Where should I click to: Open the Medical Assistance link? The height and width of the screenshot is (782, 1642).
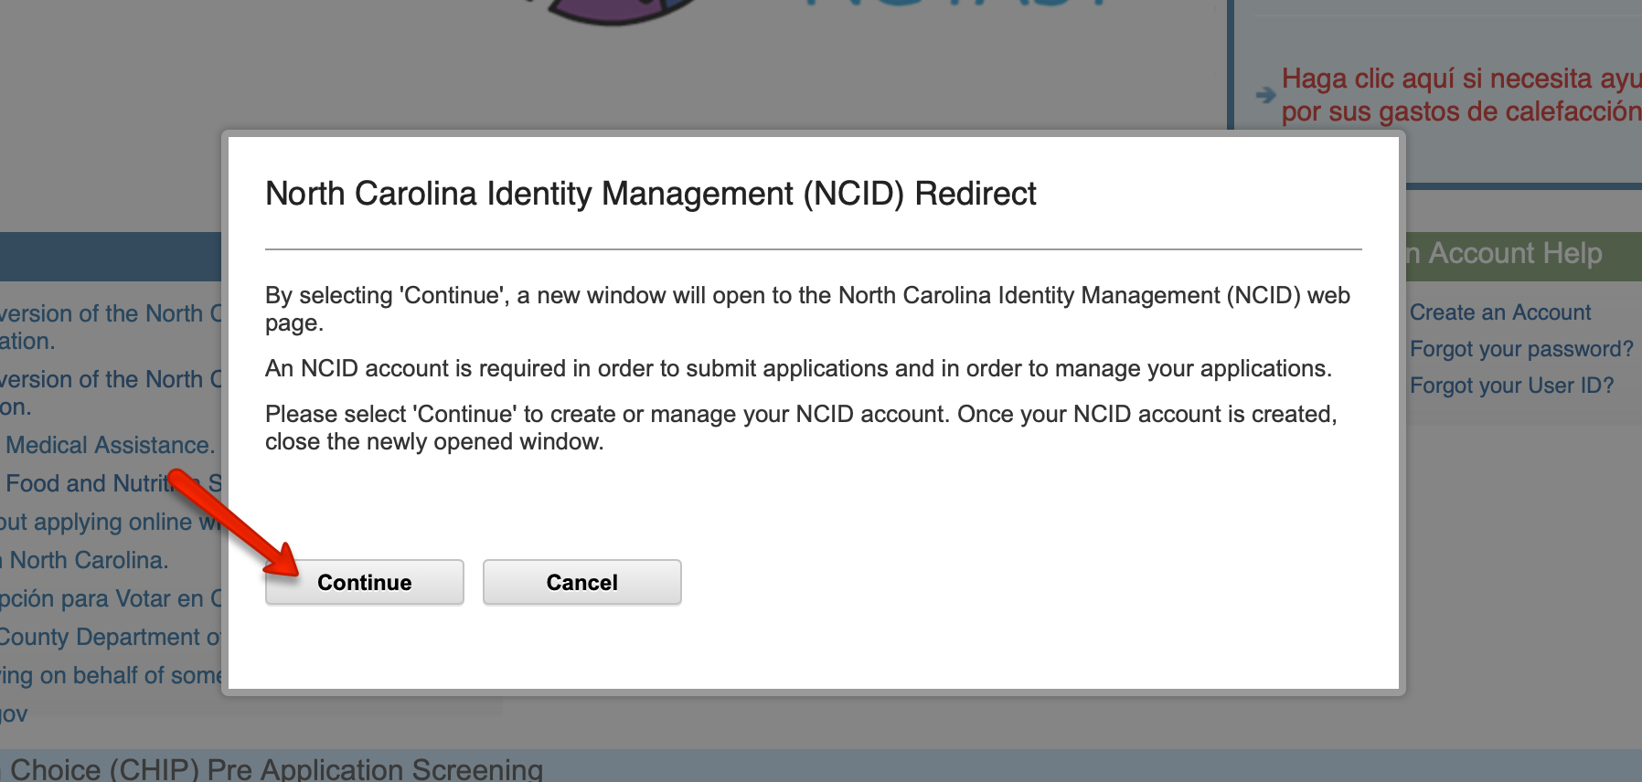pos(110,445)
